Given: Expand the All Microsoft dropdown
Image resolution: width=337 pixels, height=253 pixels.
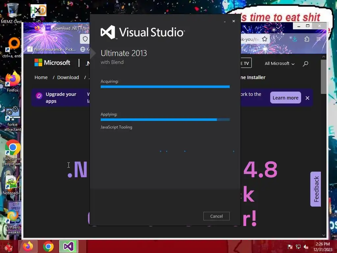Looking at the screenshot, I should point(280,64).
